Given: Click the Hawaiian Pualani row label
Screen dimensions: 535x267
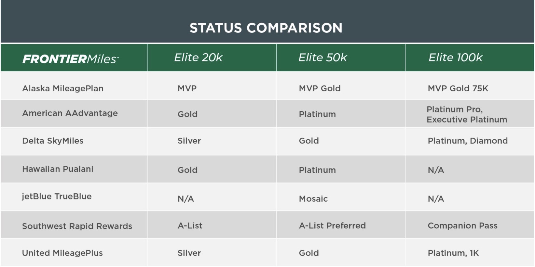Looking at the screenshot, I should click(x=58, y=169).
